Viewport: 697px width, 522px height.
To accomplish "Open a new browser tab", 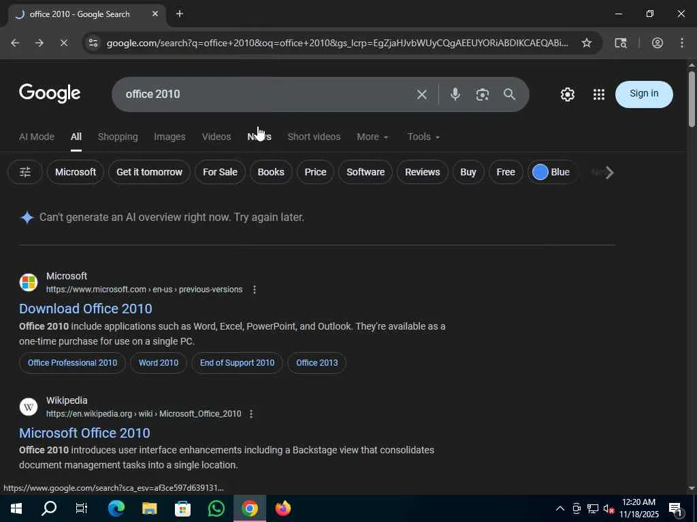I will [180, 14].
